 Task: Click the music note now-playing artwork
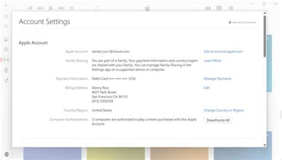(x=97, y=8)
